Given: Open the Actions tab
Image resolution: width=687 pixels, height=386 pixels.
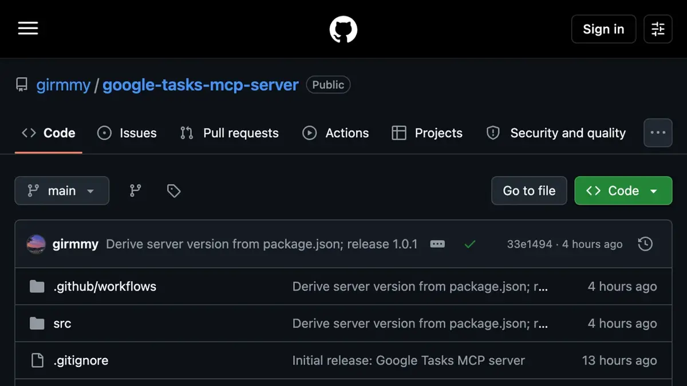Looking at the screenshot, I should point(335,133).
